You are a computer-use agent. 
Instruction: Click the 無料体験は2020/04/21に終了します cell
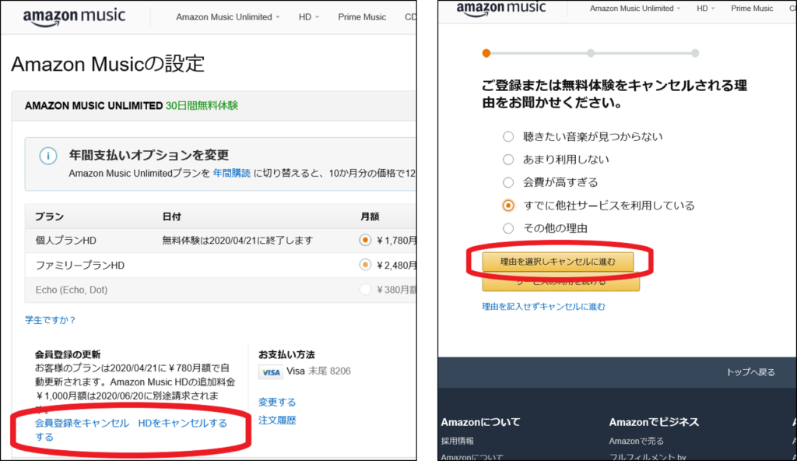237,240
